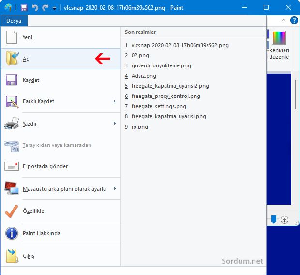Click the Save floppy icon in quick access toolbar
The image size is (300, 275).
pyautogui.click(x=24, y=8)
